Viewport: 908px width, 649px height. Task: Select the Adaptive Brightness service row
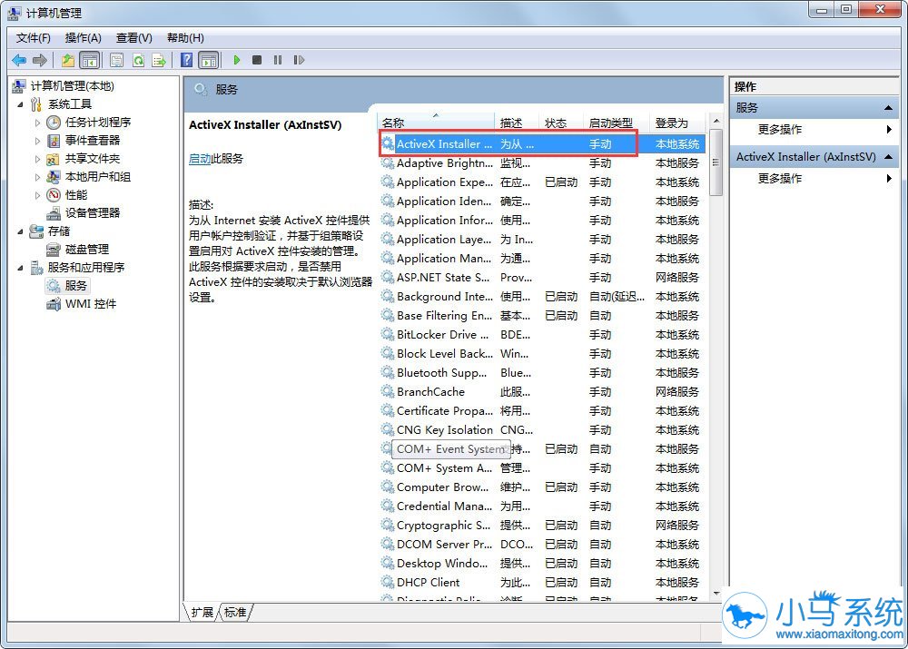point(543,163)
